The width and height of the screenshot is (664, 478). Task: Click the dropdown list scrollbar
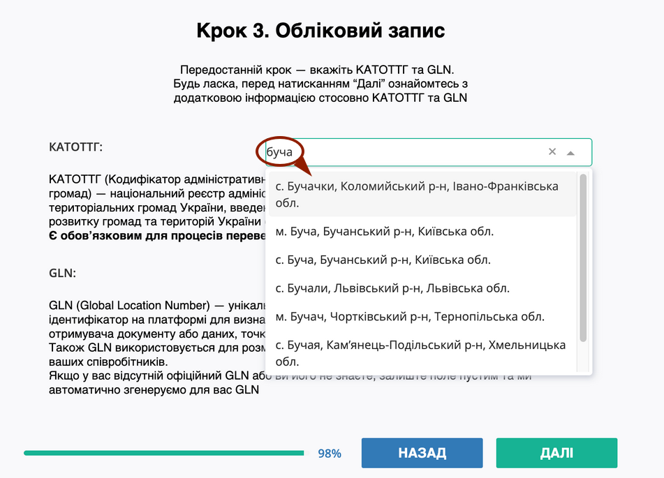583,257
